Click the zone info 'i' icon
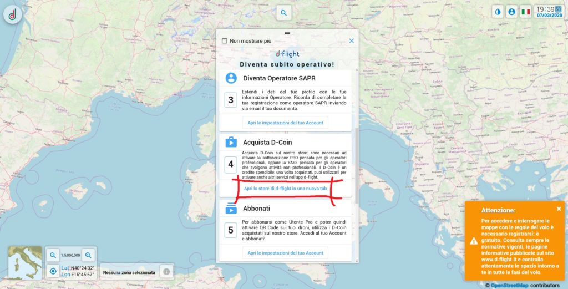The height and width of the screenshot is (289, 568). [166, 272]
